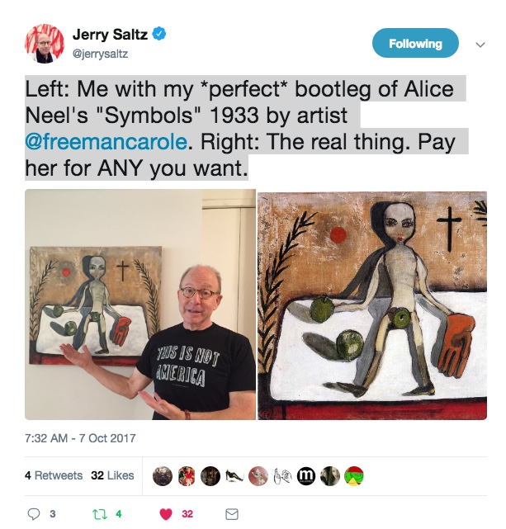Image resolution: width=506 pixels, height=529 pixels.
Task: Click the envelope direct message icon
Action: pyautogui.click(x=232, y=514)
